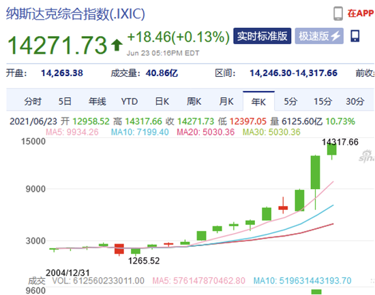
Task: Click the large red candle above 1265.52
Action: (x=119, y=249)
